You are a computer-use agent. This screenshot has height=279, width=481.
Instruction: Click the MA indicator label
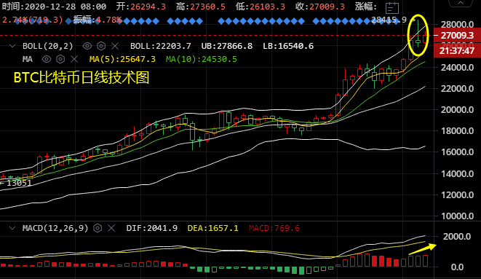[28, 59]
